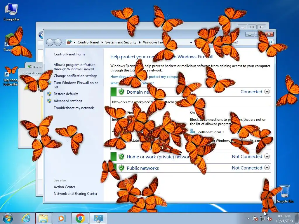Open Troubleshoot my network link
The image size is (299, 224).
click(x=74, y=108)
